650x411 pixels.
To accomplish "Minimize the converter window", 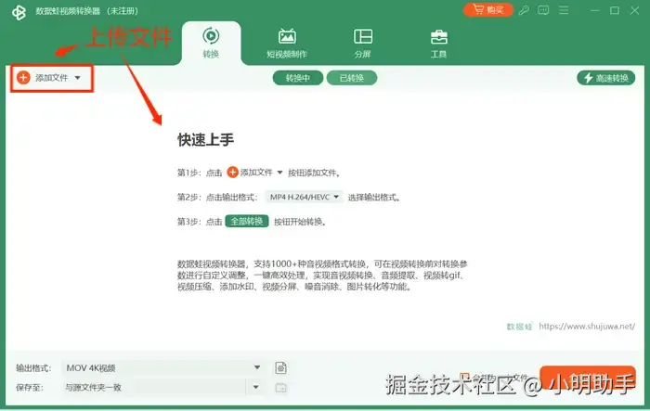I will [x=595, y=10].
